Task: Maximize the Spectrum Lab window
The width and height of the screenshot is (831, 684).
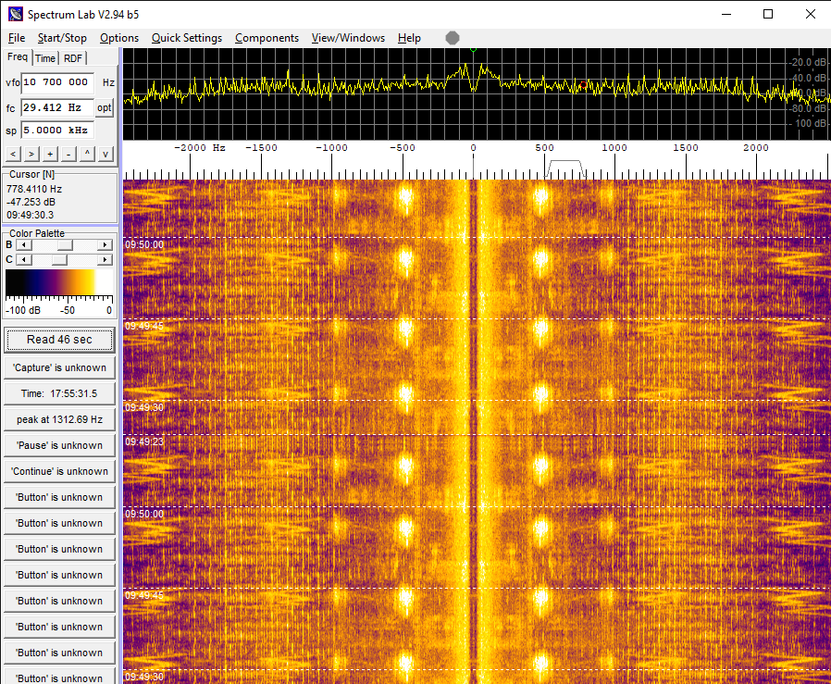Action: 768,14
